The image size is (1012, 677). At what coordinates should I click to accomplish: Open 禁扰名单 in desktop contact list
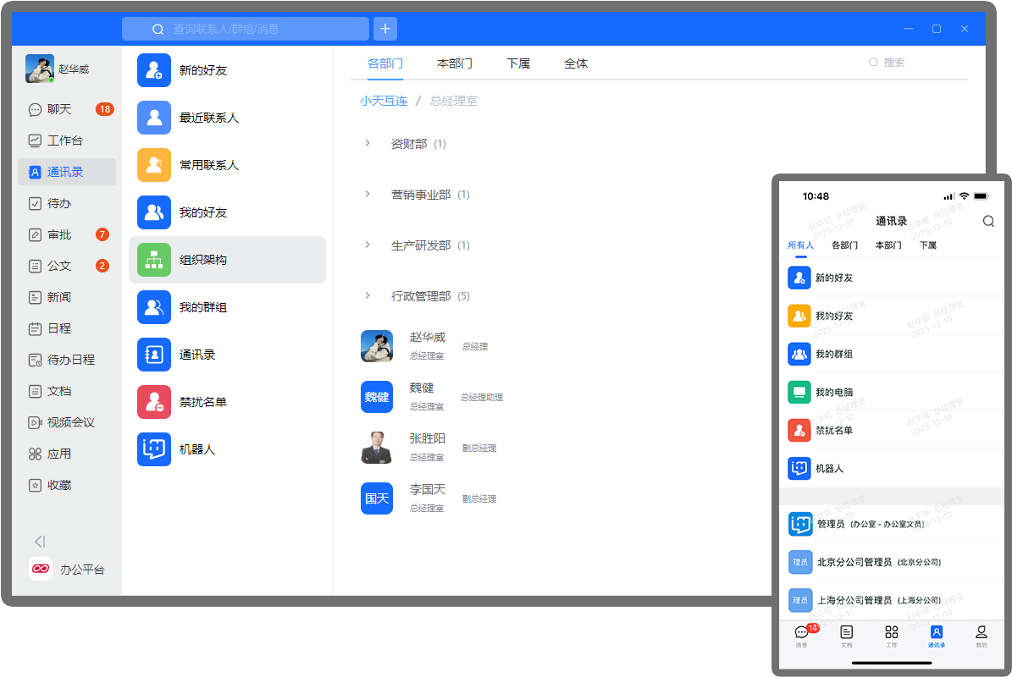pyautogui.click(x=227, y=402)
